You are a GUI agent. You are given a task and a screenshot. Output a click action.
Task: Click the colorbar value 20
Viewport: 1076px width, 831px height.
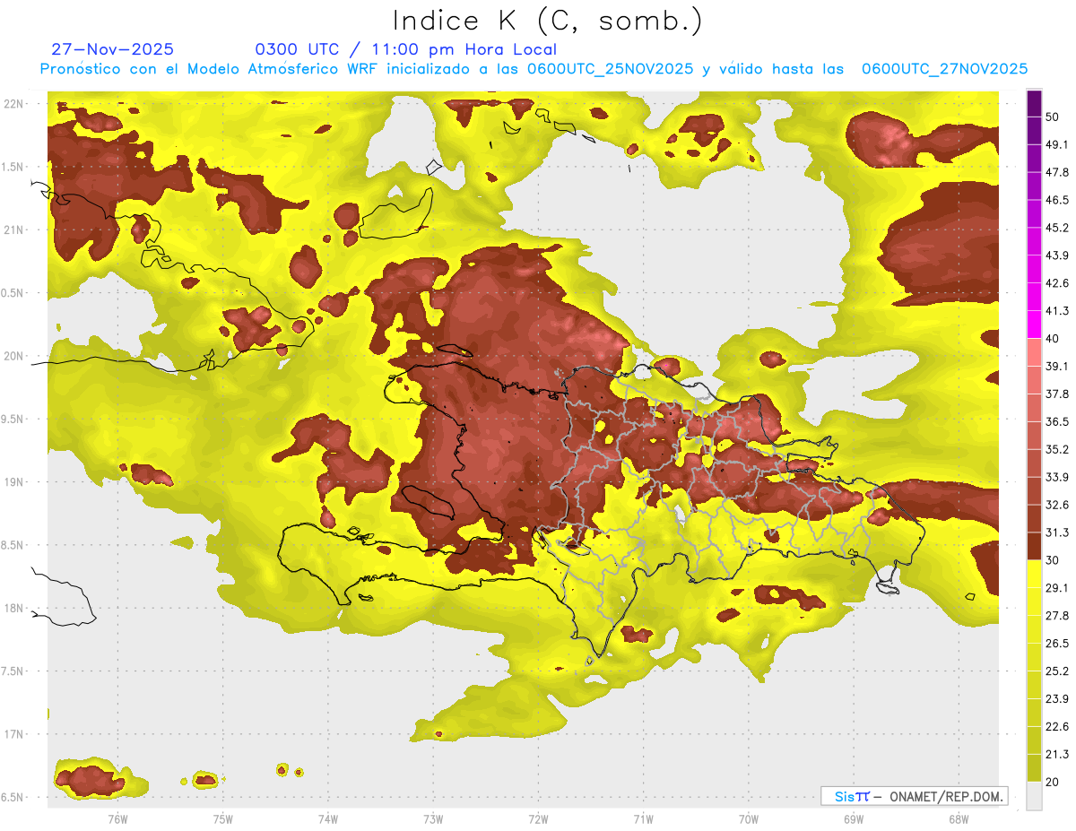click(x=1054, y=783)
